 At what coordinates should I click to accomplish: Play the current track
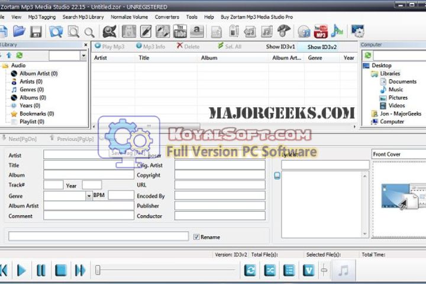pos(21,270)
